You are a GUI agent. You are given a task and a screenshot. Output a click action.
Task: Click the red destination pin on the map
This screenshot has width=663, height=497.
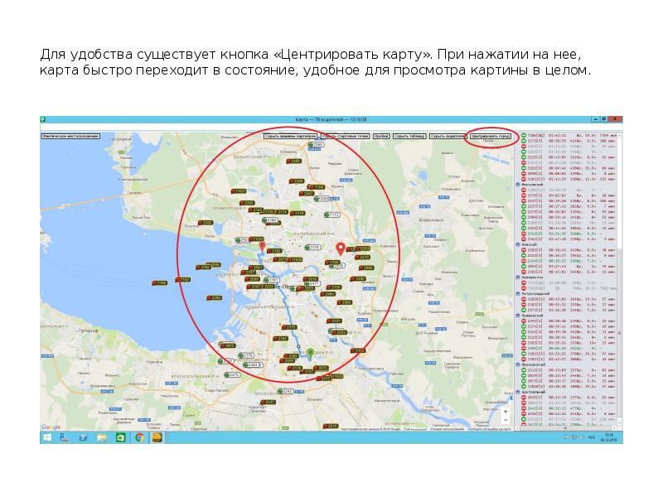[x=339, y=249]
